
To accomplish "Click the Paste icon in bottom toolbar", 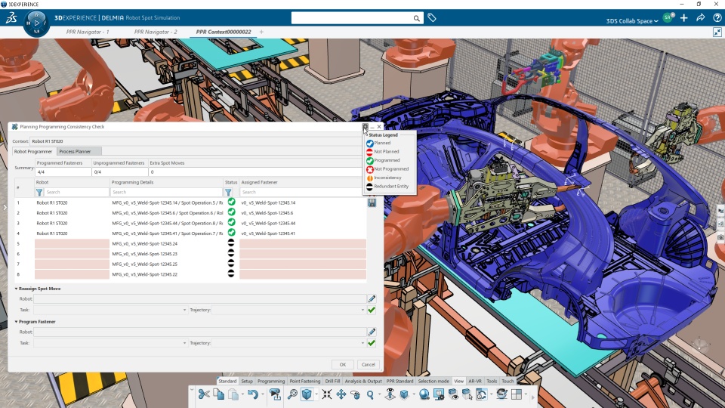I will click(x=233, y=394).
